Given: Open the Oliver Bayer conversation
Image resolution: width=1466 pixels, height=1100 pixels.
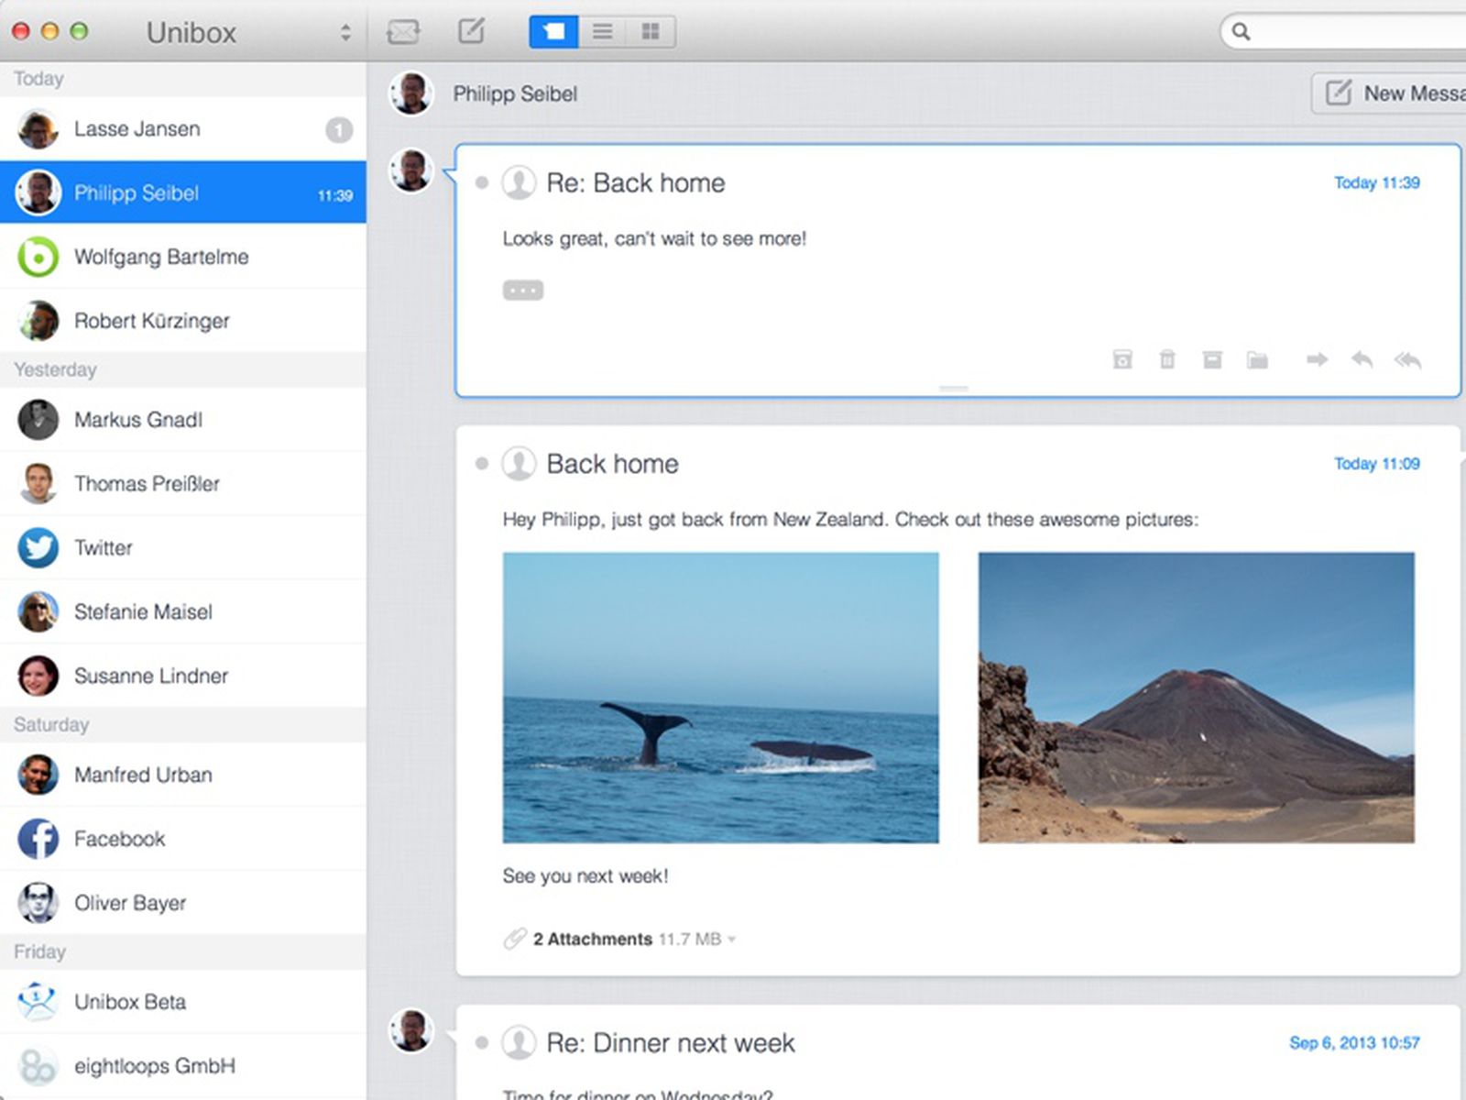Looking at the screenshot, I should click(x=183, y=904).
